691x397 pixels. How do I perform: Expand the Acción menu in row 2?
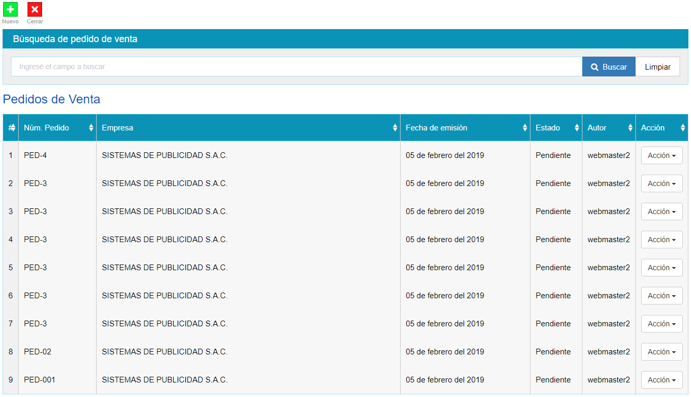661,183
